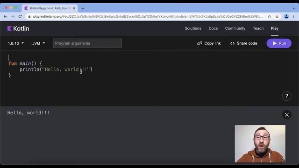Run the Kotlin program
The image size is (299, 168).
279,43
